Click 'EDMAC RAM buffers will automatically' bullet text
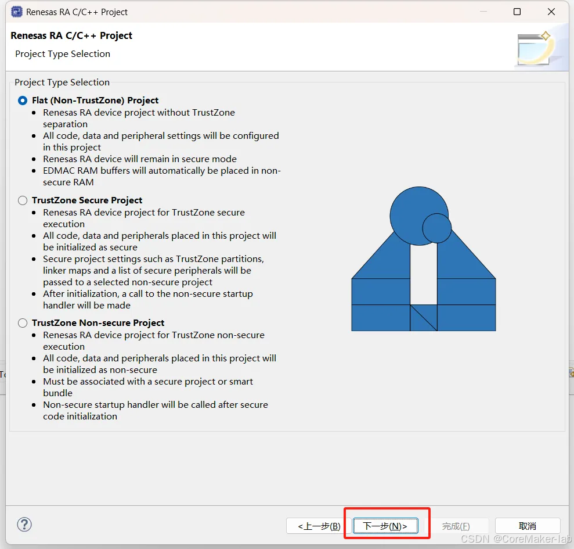 162,176
